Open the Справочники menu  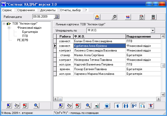click(26, 10)
